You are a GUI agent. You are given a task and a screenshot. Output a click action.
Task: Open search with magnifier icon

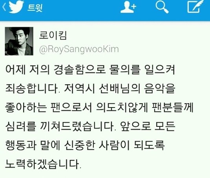click(162, 7)
